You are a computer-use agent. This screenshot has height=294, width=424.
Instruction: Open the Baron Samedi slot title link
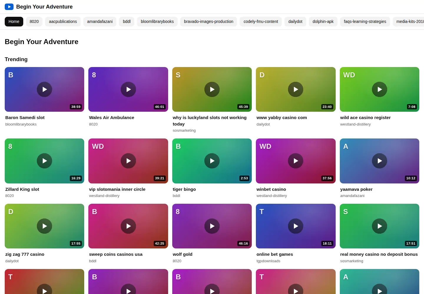[x=25, y=118]
